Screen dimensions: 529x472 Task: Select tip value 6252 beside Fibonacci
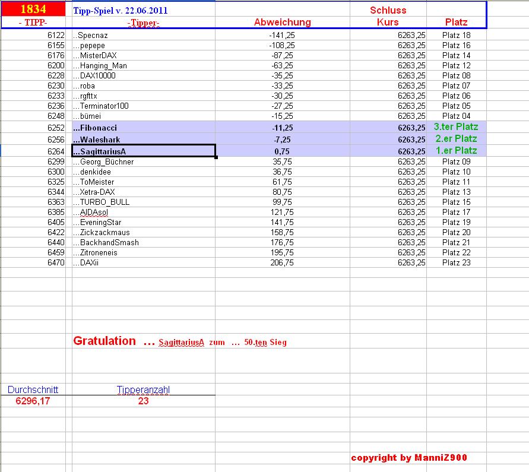[56, 128]
